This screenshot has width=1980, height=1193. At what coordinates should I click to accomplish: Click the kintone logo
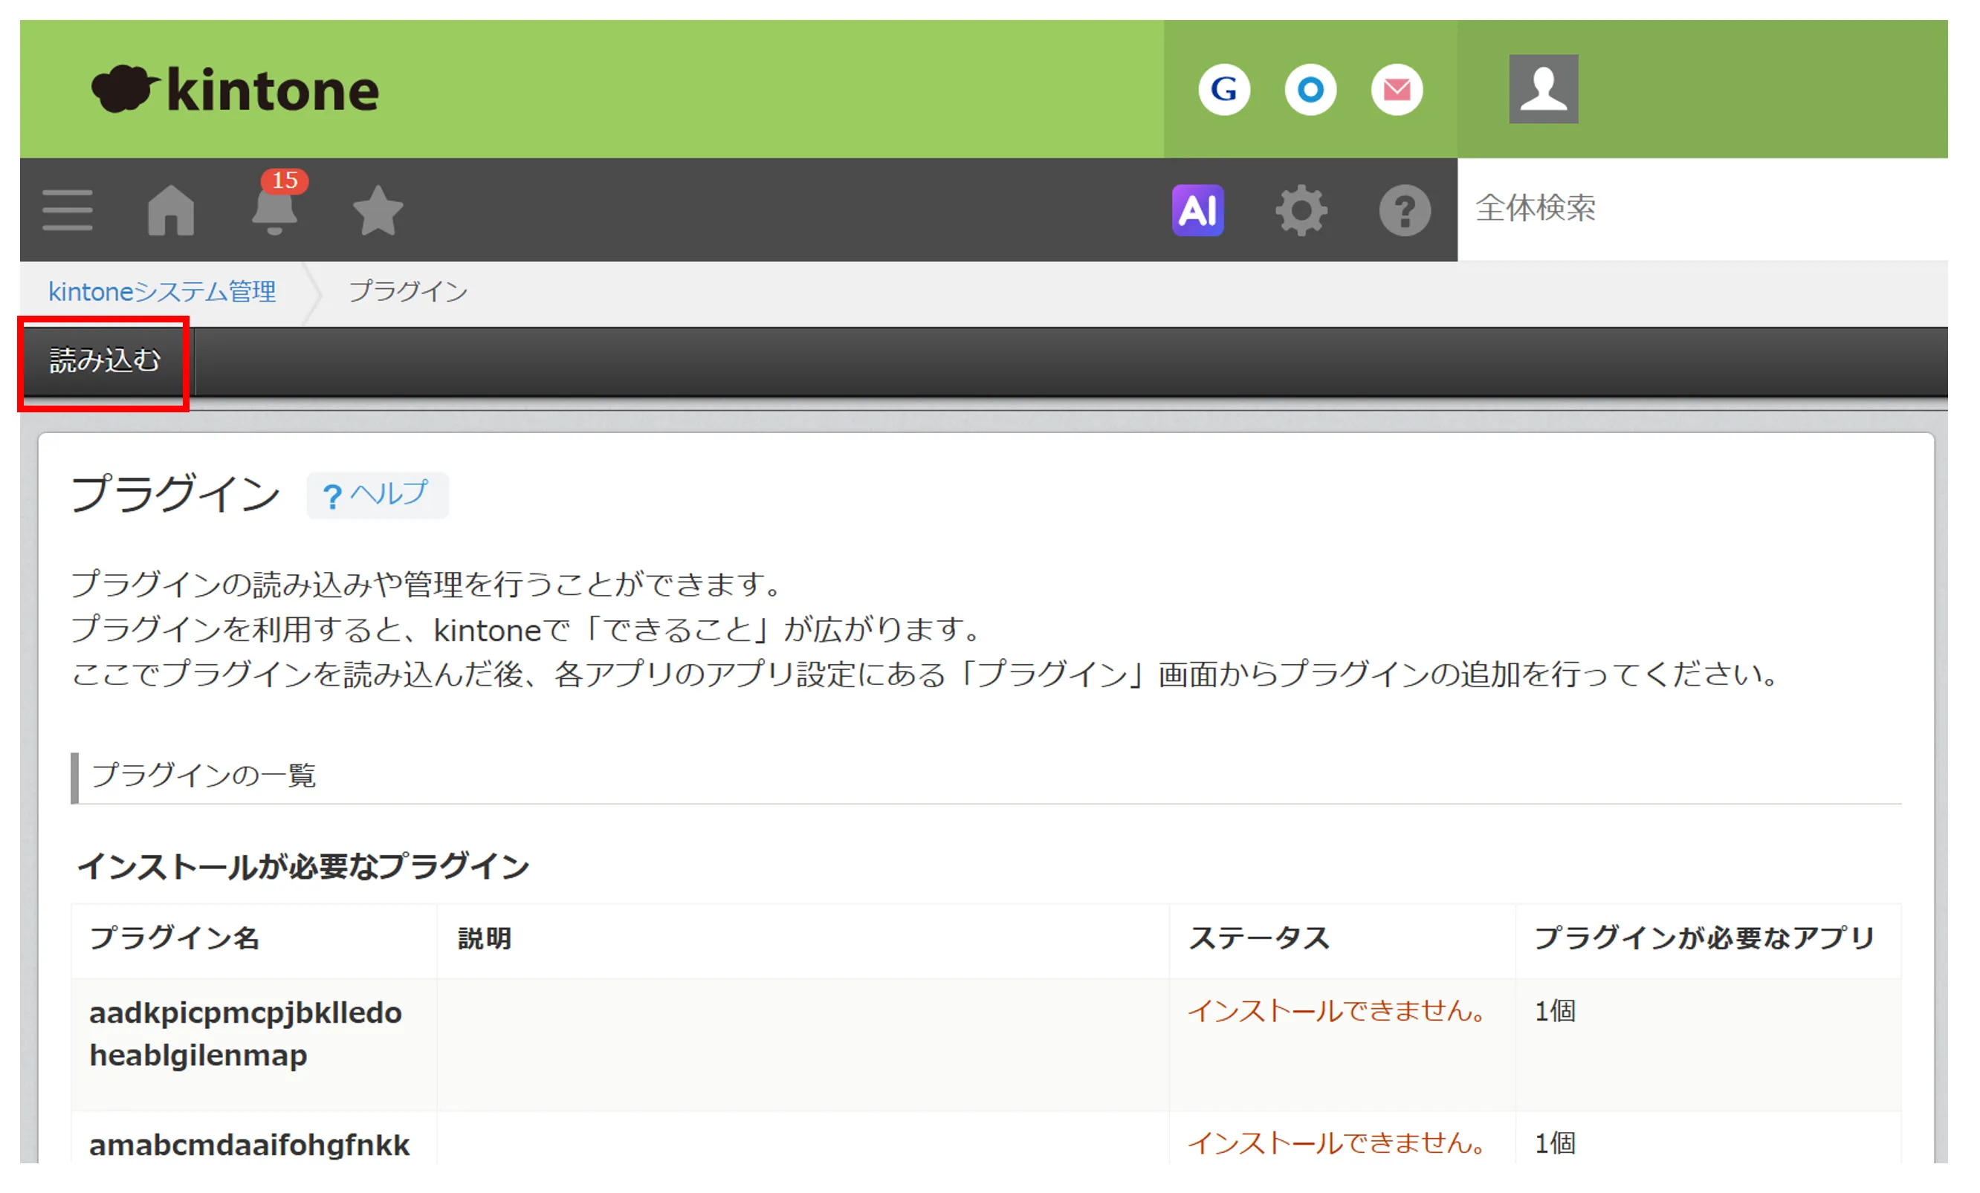(x=235, y=89)
